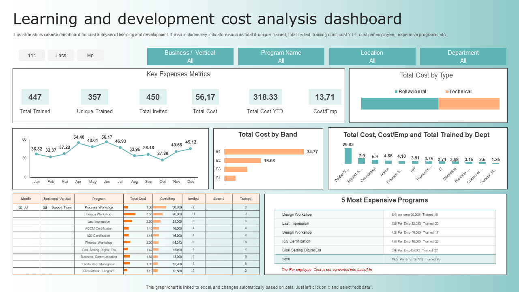Viewport: 519px width, 292px height.
Task: Select the Contractual 5.9 department bar
Action: pos(375,162)
